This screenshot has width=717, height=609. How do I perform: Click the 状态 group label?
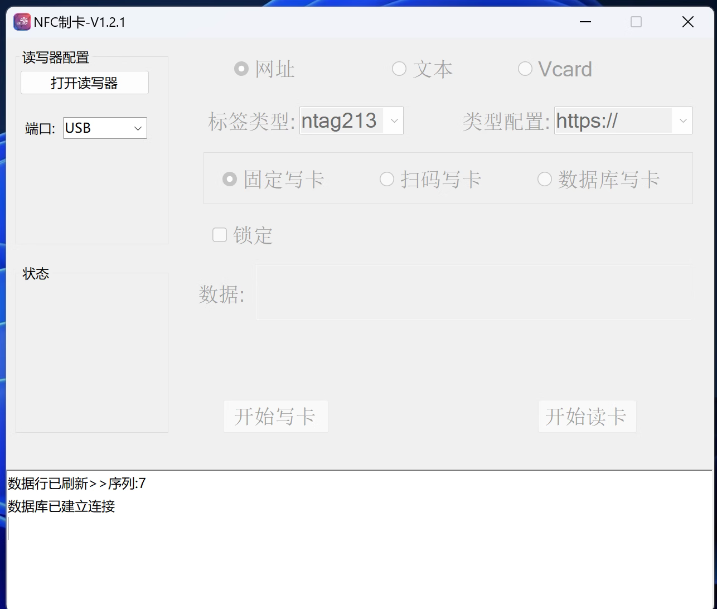pyautogui.click(x=36, y=274)
